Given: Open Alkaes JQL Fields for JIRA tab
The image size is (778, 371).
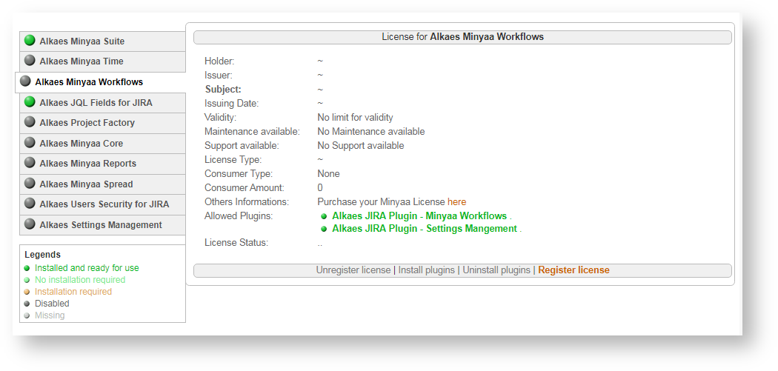Looking at the screenshot, I should pyautogui.click(x=103, y=103).
